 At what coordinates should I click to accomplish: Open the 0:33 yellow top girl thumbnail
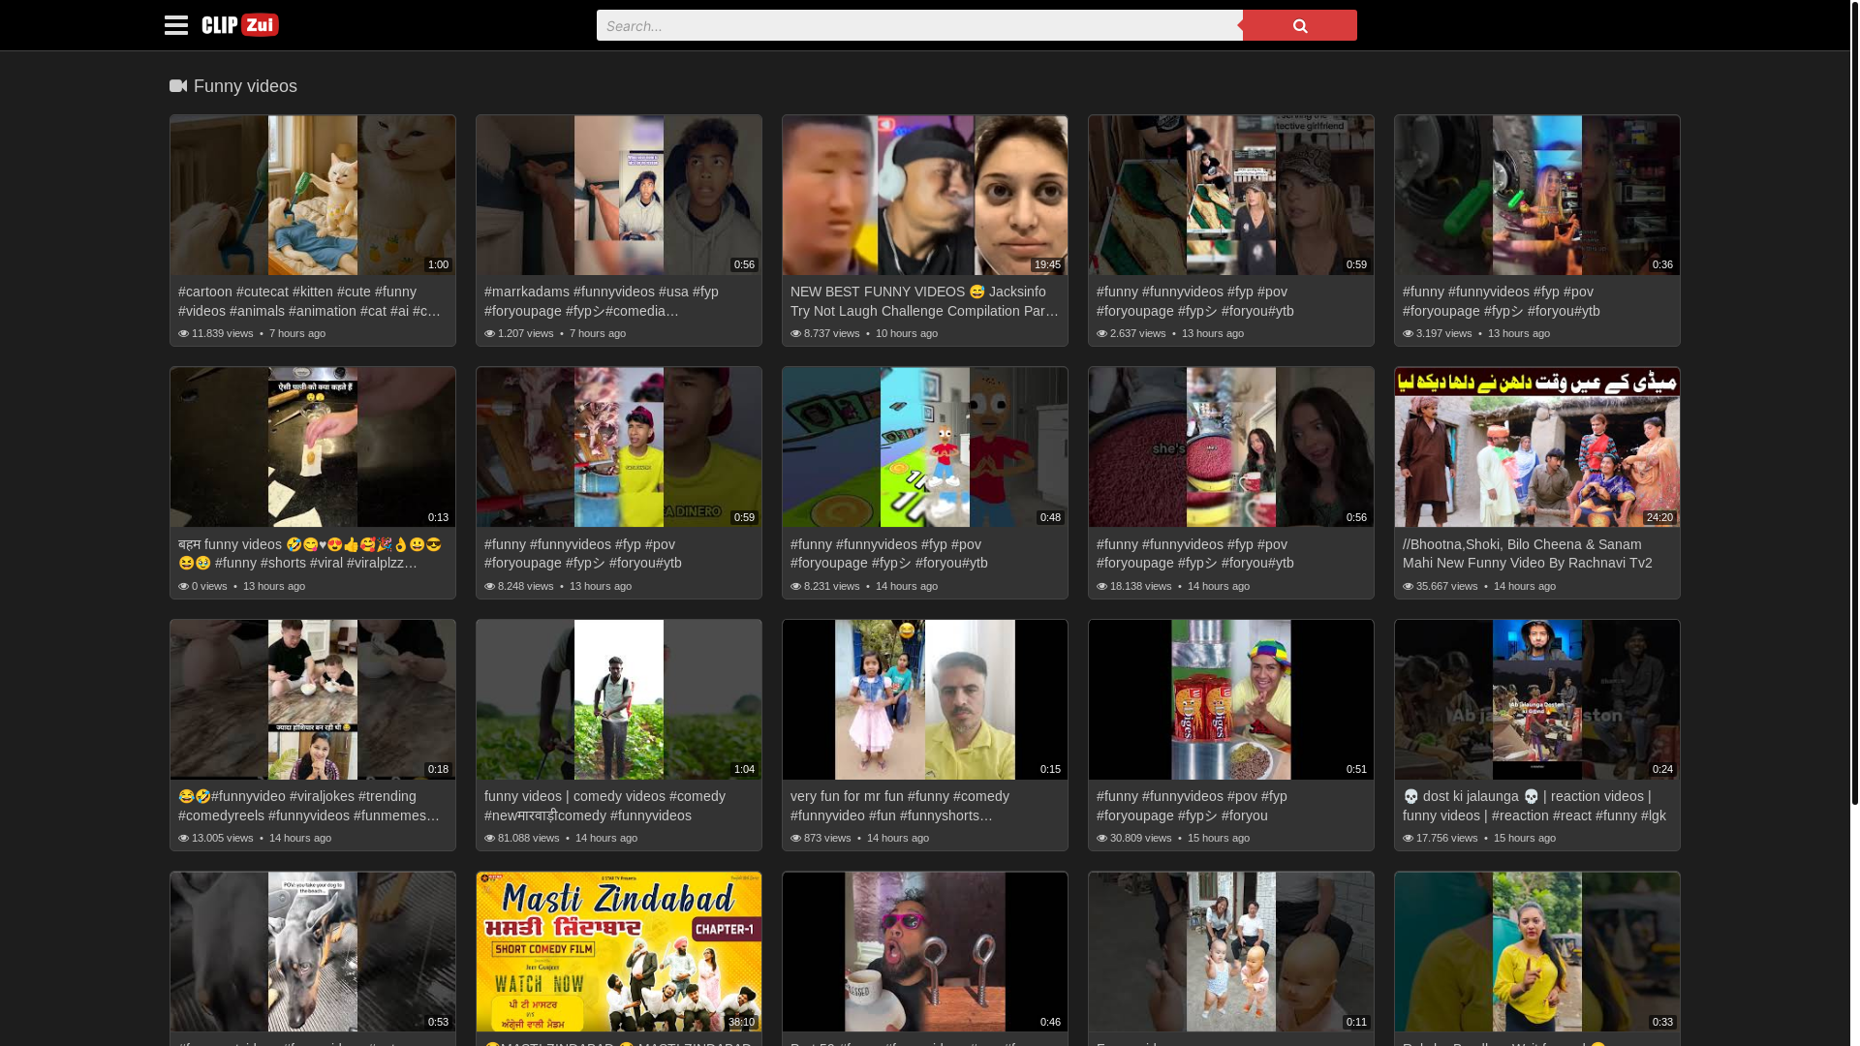pyautogui.click(x=1537, y=952)
